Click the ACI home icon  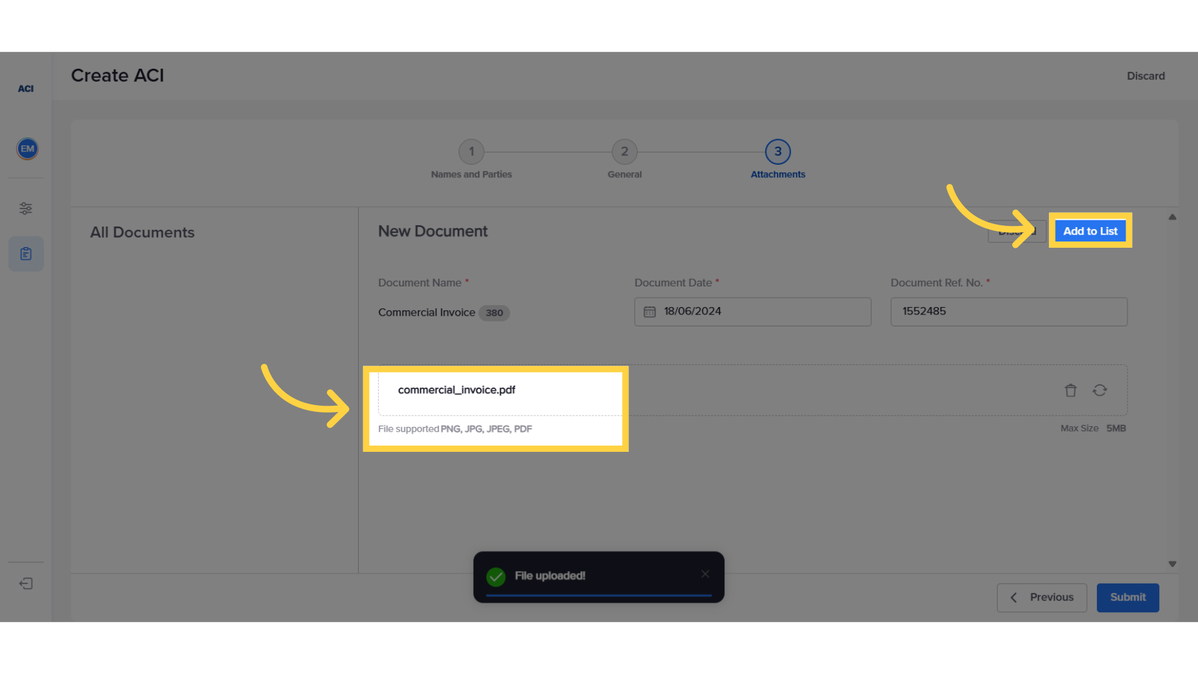[x=26, y=89]
